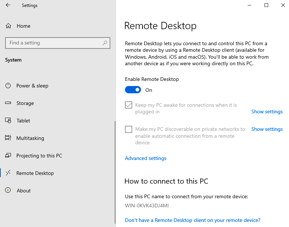289x227 pixels.
Task: Click the Tablet icon in sidebar
Action: click(x=8, y=120)
